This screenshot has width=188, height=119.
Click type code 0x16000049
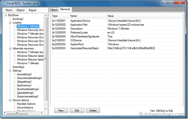pos(59,37)
